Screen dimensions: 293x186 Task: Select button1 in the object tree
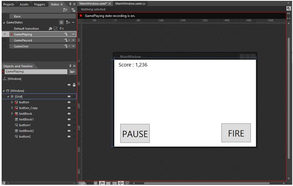tap(25, 125)
